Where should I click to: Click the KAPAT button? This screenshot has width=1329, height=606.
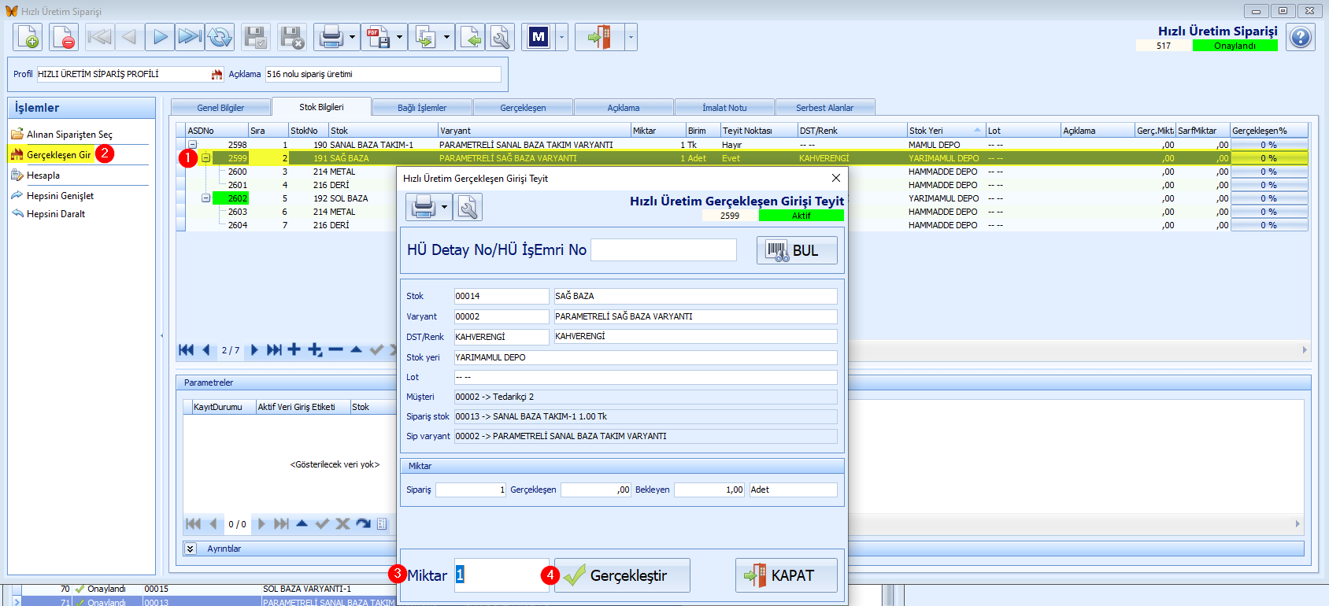tap(787, 575)
